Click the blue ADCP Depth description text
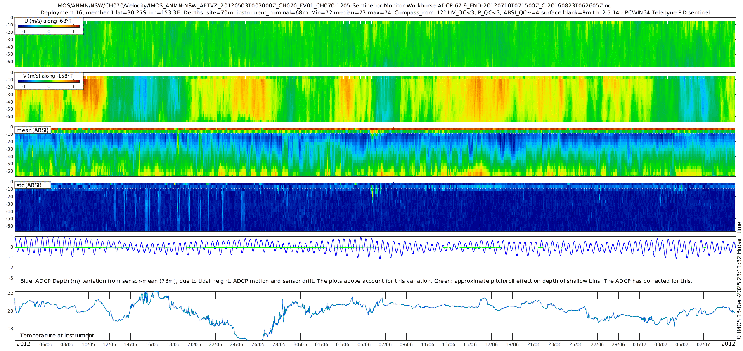 click(356, 281)
